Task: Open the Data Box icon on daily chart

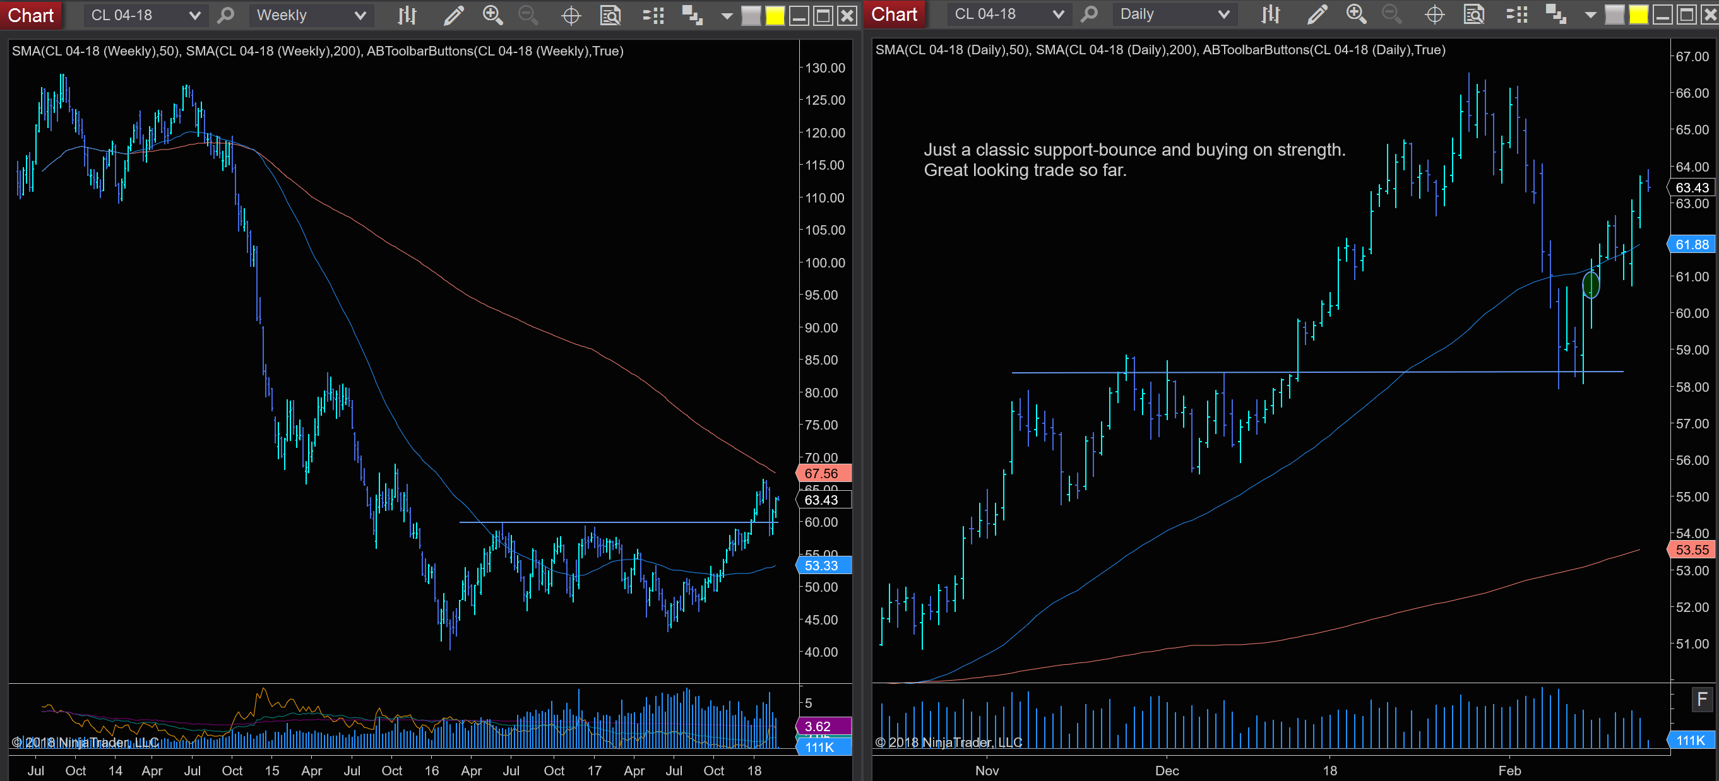Action: tap(1474, 14)
